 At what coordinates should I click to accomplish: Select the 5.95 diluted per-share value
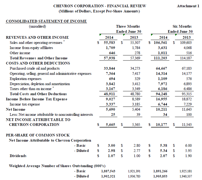tap(188, 151)
